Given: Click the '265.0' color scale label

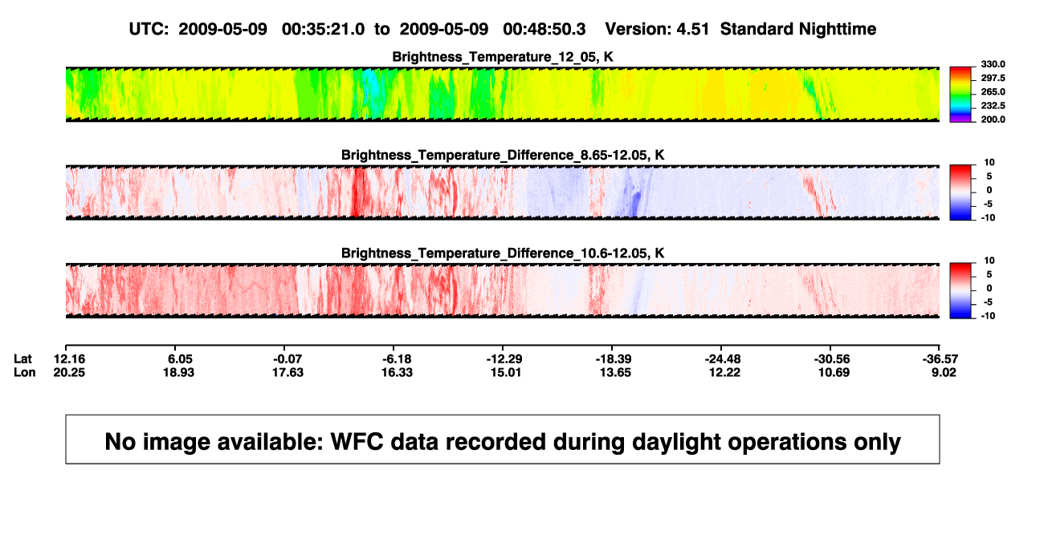Looking at the screenshot, I should (x=994, y=91).
